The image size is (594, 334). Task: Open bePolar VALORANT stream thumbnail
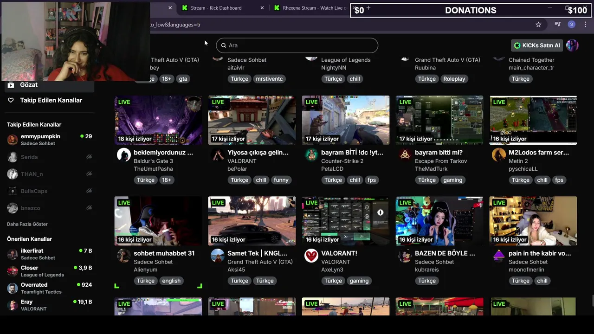click(x=252, y=120)
